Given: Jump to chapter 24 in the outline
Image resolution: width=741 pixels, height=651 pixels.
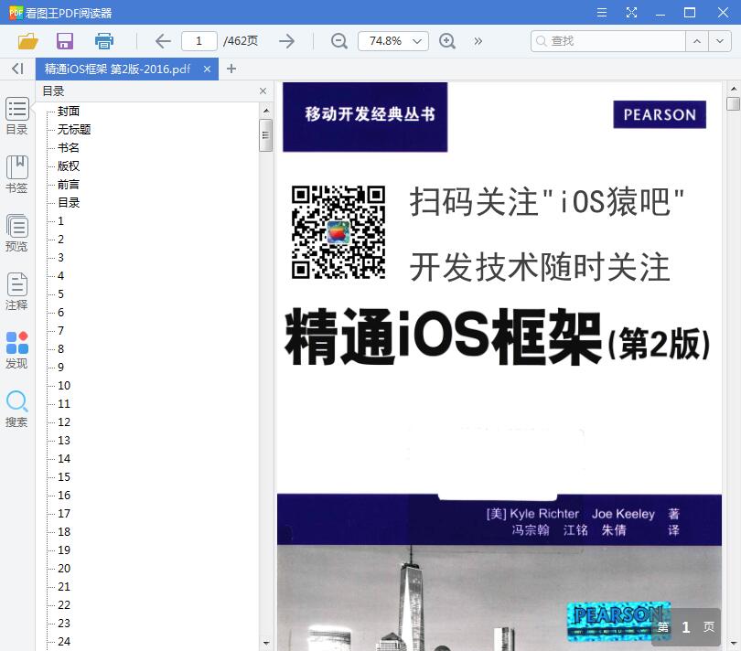Looking at the screenshot, I should (64, 642).
